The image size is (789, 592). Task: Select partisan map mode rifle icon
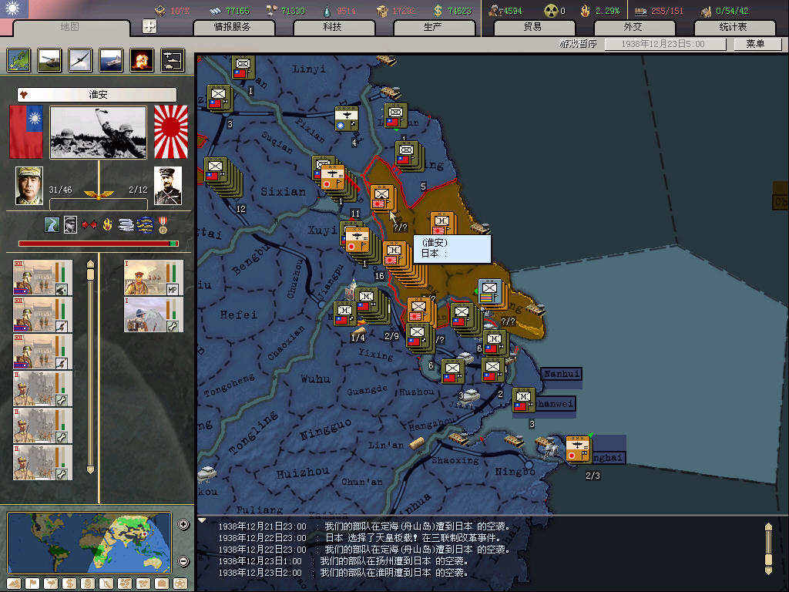point(106,584)
